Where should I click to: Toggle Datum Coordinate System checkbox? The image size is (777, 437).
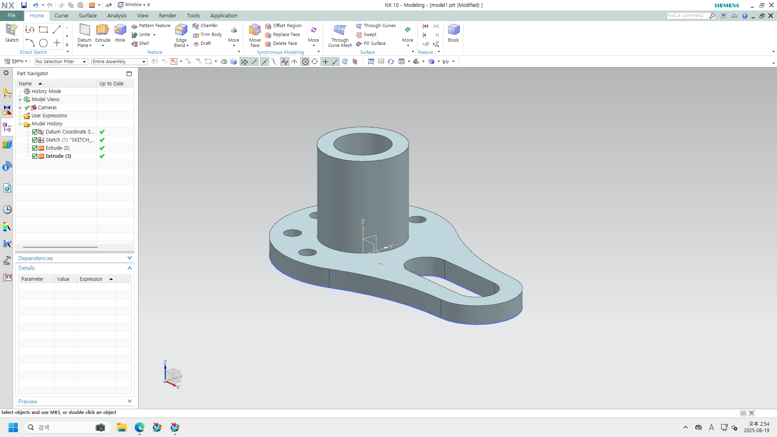[35, 132]
